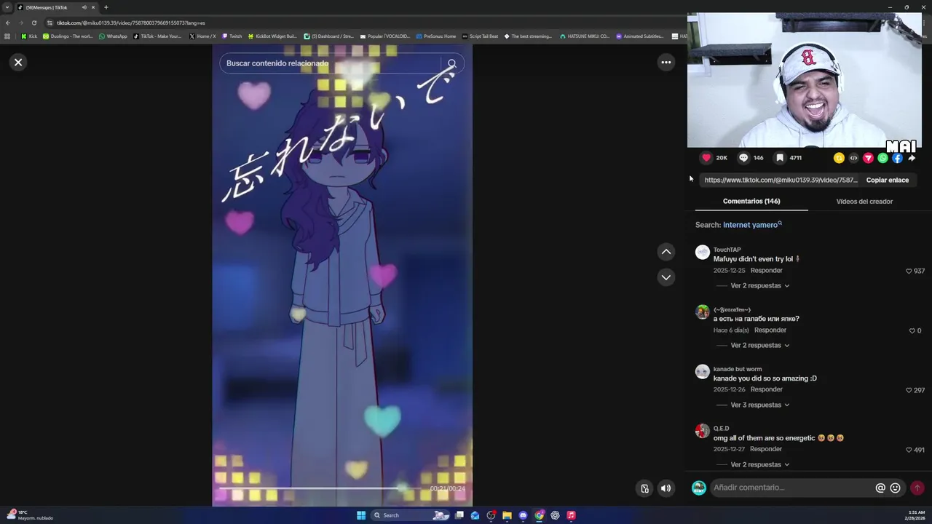Select the video URL text field
This screenshot has width=932, height=524.
point(781,180)
